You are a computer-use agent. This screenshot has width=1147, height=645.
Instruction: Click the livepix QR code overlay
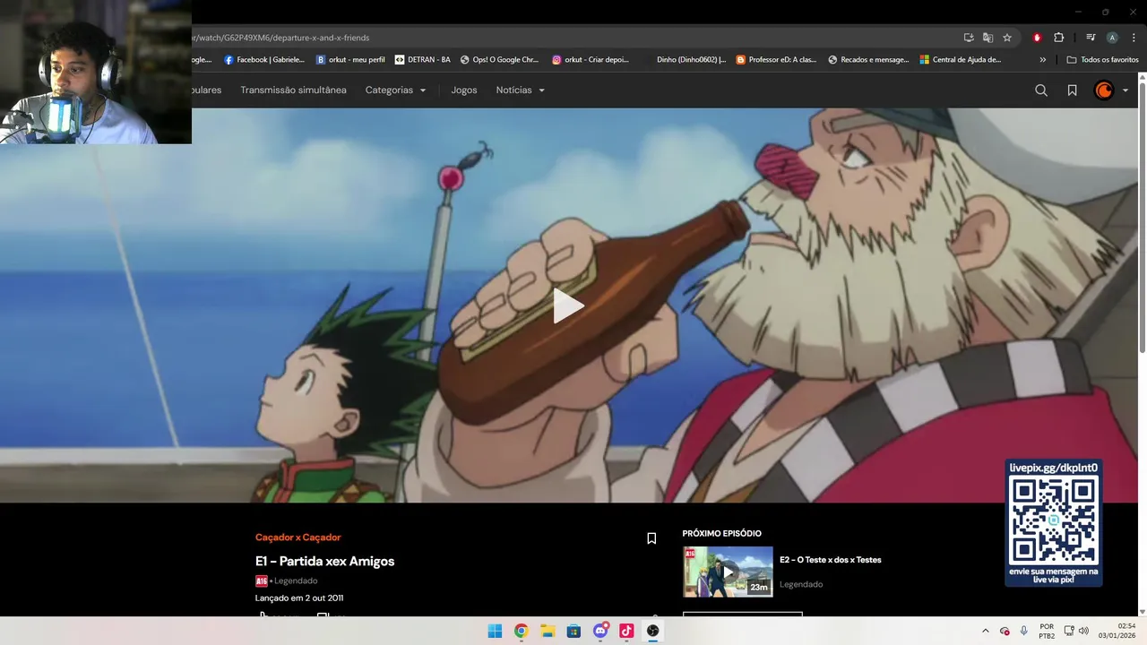pyautogui.click(x=1054, y=522)
